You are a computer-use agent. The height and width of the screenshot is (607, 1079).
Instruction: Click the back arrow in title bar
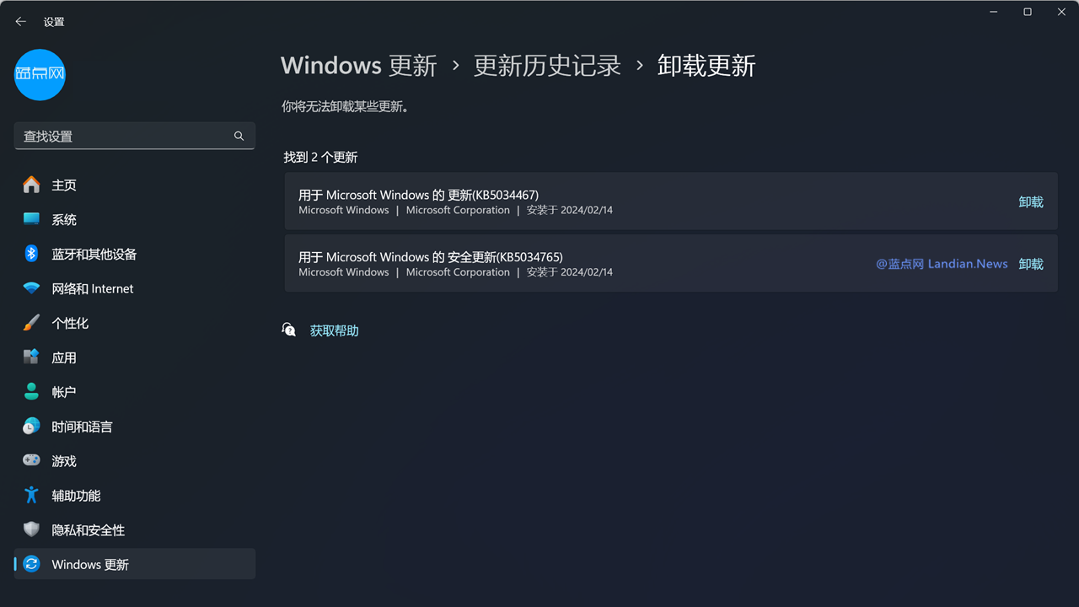coord(21,22)
